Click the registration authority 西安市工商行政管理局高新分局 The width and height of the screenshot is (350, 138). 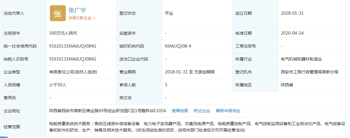309,72
